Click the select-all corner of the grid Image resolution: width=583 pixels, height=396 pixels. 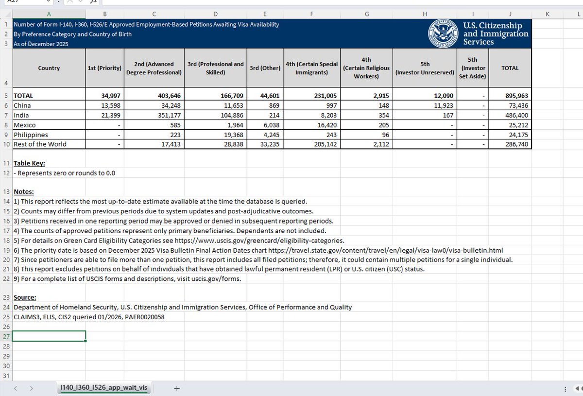pos(6,14)
